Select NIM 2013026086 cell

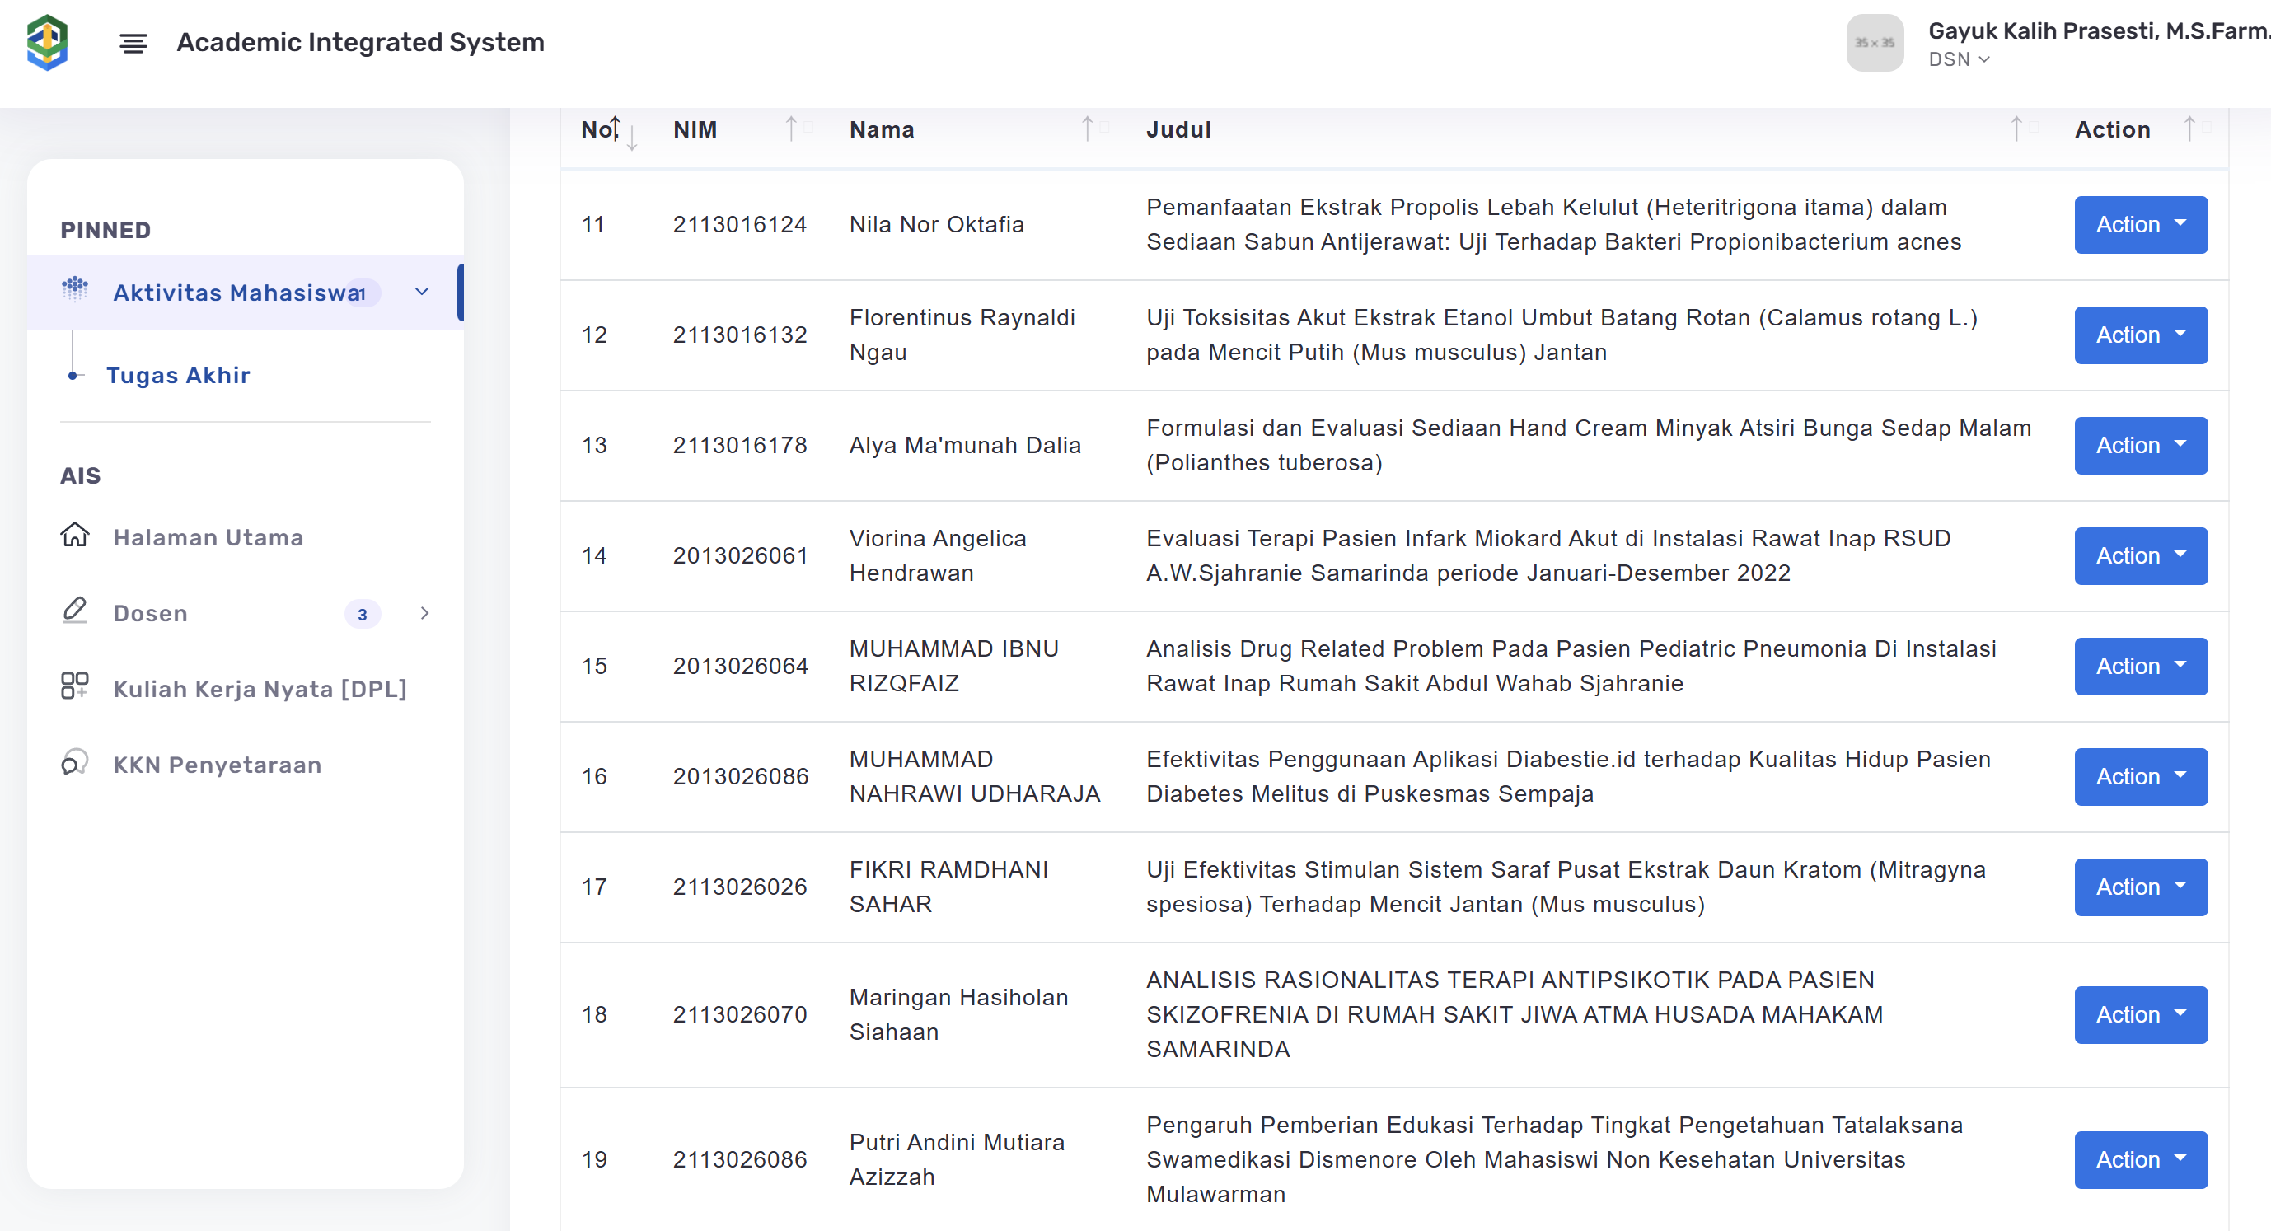[741, 777]
